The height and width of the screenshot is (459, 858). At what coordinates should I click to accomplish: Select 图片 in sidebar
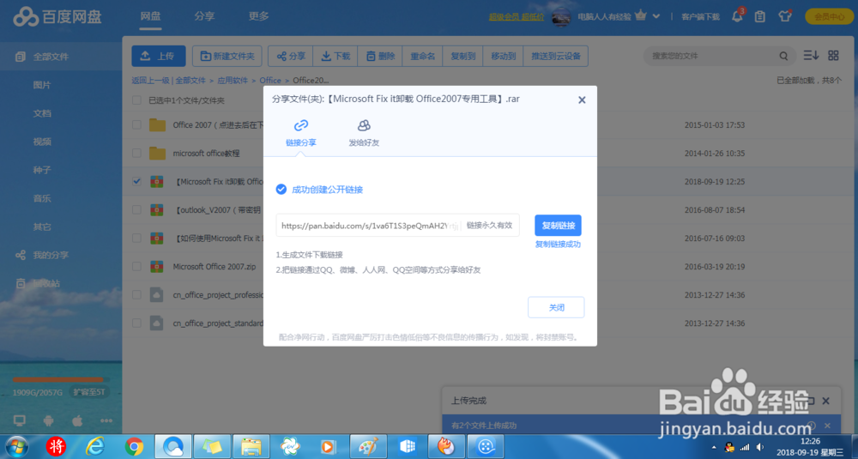click(x=42, y=85)
